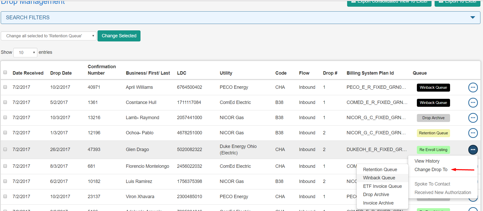Click confirmation number 23137

pyautogui.click(x=94, y=197)
